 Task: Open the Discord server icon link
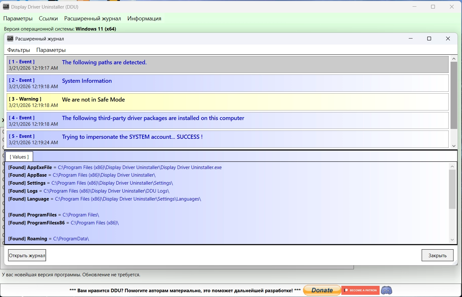coord(386,290)
